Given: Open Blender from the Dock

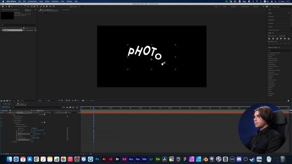Looking at the screenshot, I should pos(205,159).
